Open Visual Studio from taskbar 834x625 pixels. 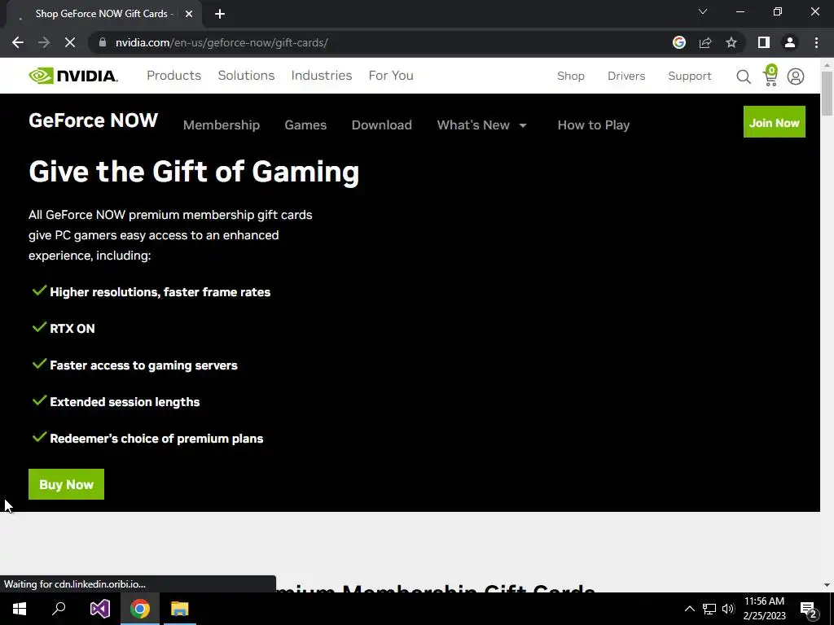point(99,609)
